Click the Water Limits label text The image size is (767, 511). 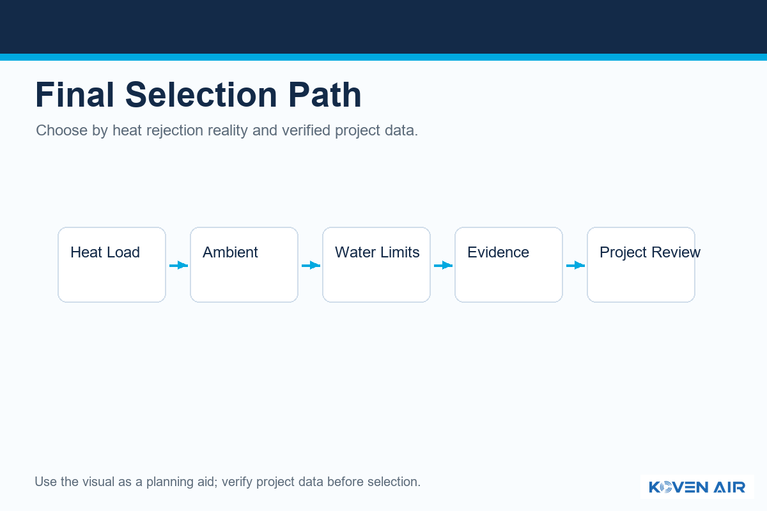[377, 252]
